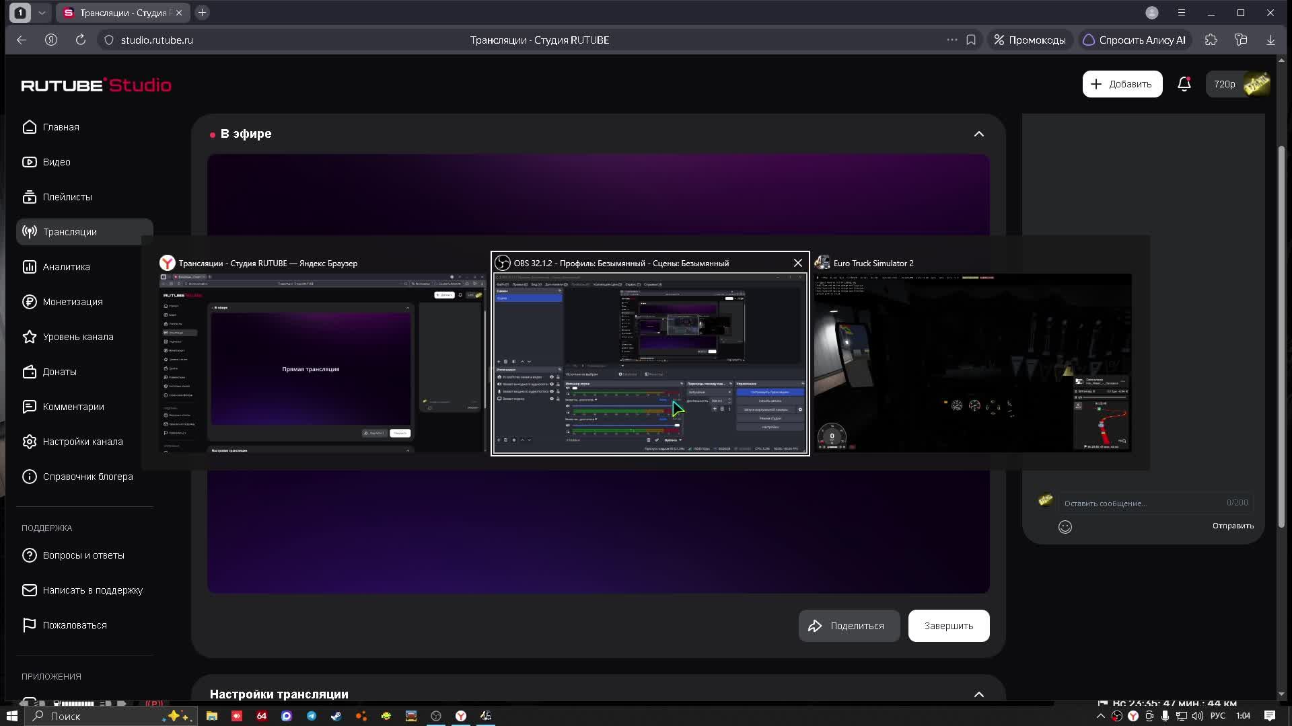Switch to Euro Truck Simulator on taskbar
This screenshot has height=726, width=1292.
point(486,716)
